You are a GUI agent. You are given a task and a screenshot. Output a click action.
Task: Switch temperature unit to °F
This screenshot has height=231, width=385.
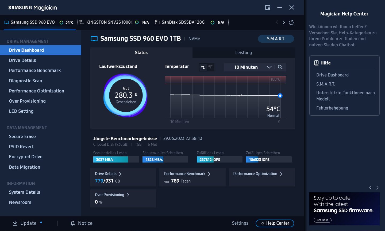click(x=210, y=67)
